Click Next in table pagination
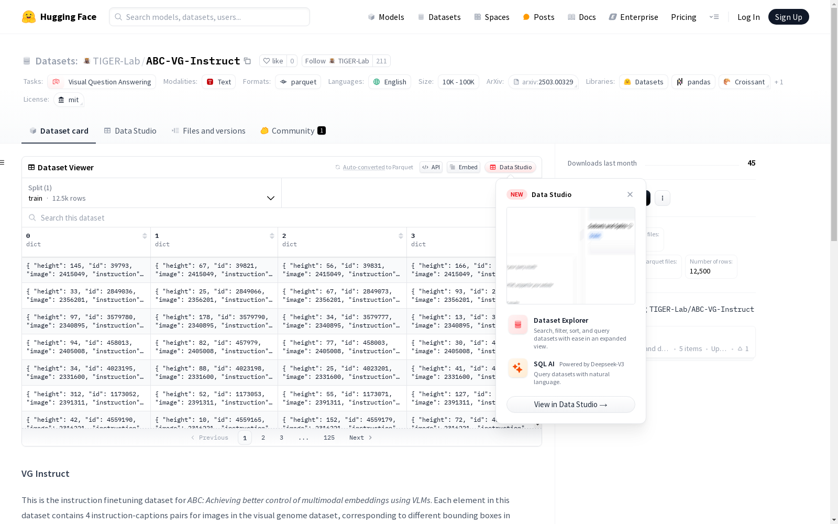Screen dimensions: 838x524 361,438
